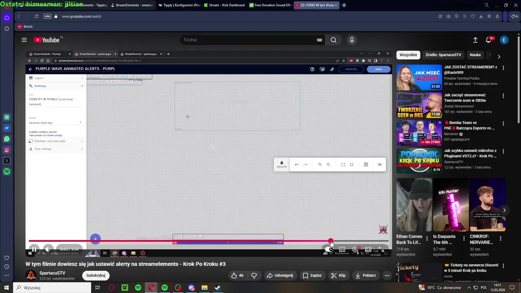
Task: Open Tworzenie scen w OBSie thumbnail
Action: pyautogui.click(x=419, y=105)
